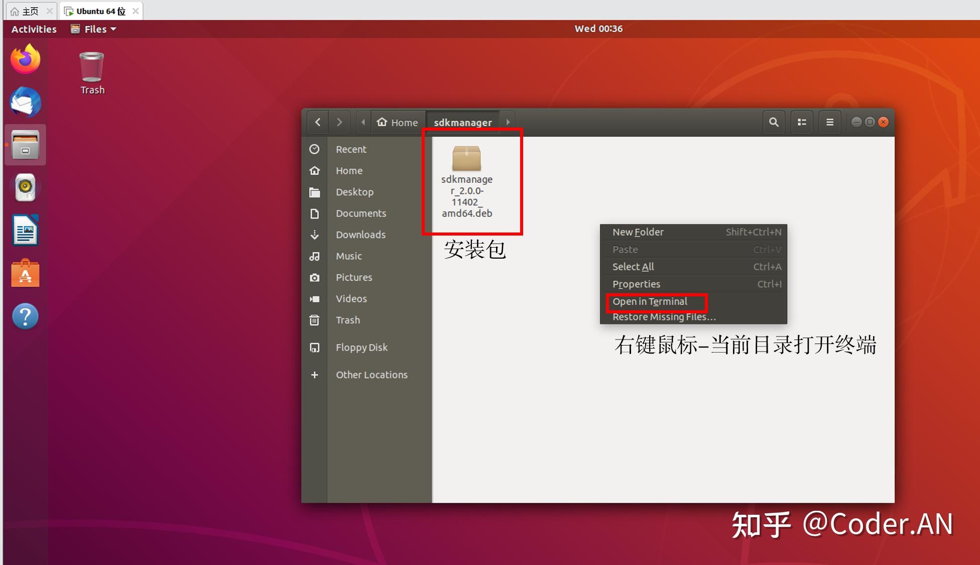The image size is (980, 565).
Task: Click Activities in the top bar
Action: [x=34, y=29]
